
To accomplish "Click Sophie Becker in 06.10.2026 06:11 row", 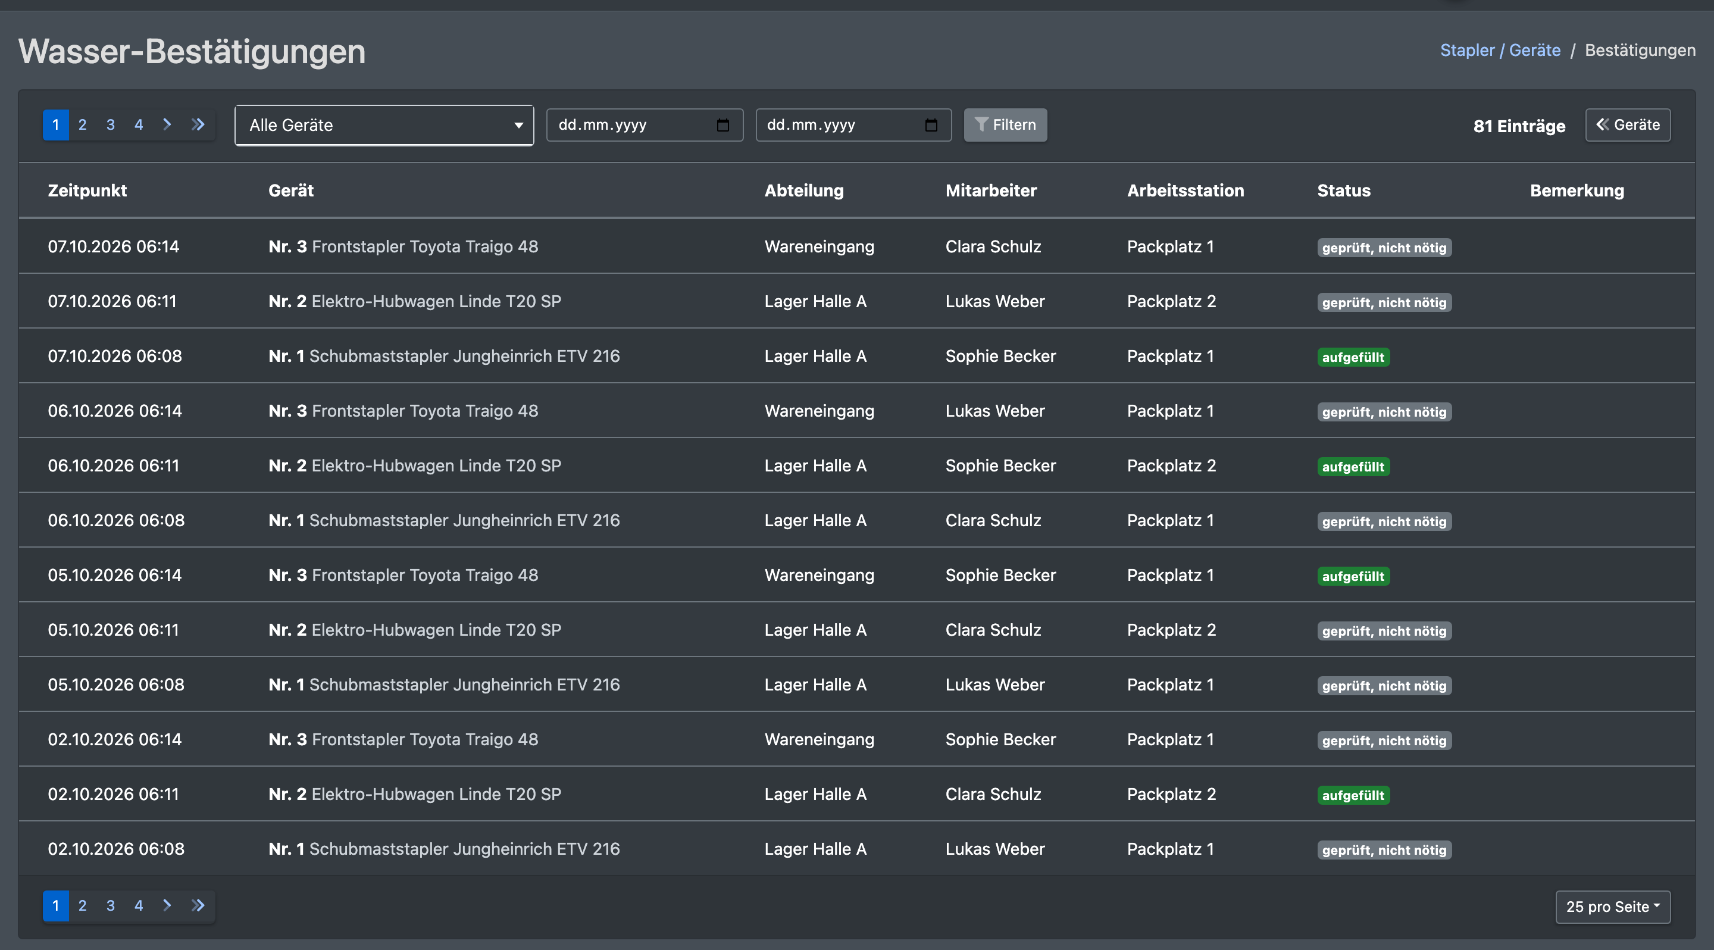I will pos(1000,465).
